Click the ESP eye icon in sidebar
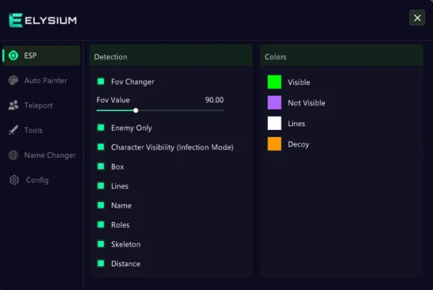This screenshot has width=433, height=290. pyautogui.click(x=13, y=56)
